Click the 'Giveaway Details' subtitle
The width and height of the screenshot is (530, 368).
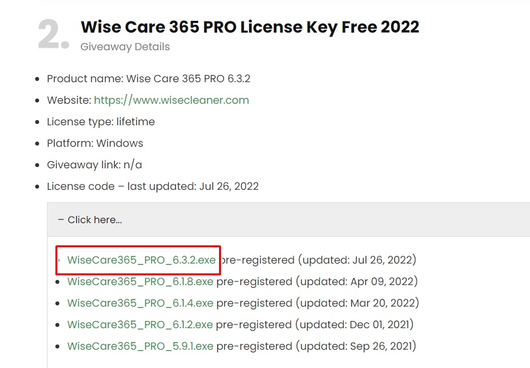click(x=125, y=47)
